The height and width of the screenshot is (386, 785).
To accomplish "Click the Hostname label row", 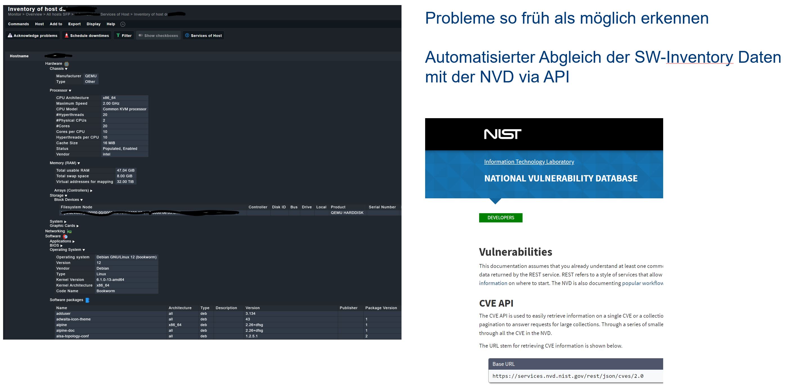I will (19, 56).
